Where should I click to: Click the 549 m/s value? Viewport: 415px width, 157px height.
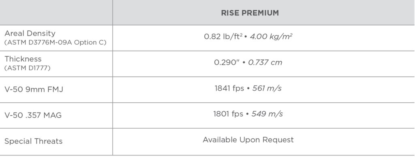tap(267, 114)
